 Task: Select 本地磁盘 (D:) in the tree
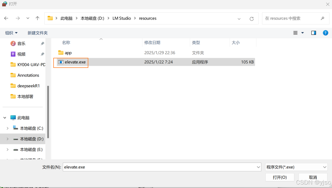coord(32,139)
